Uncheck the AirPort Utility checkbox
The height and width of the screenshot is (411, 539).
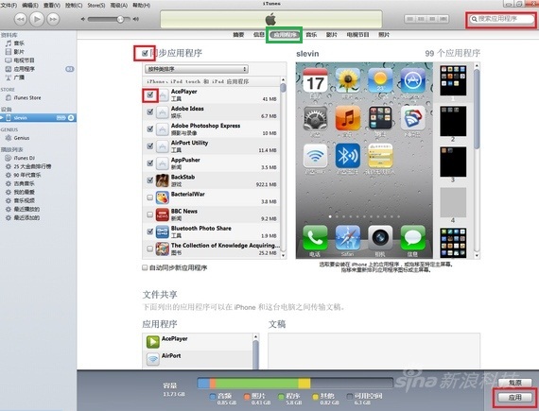coord(149,146)
